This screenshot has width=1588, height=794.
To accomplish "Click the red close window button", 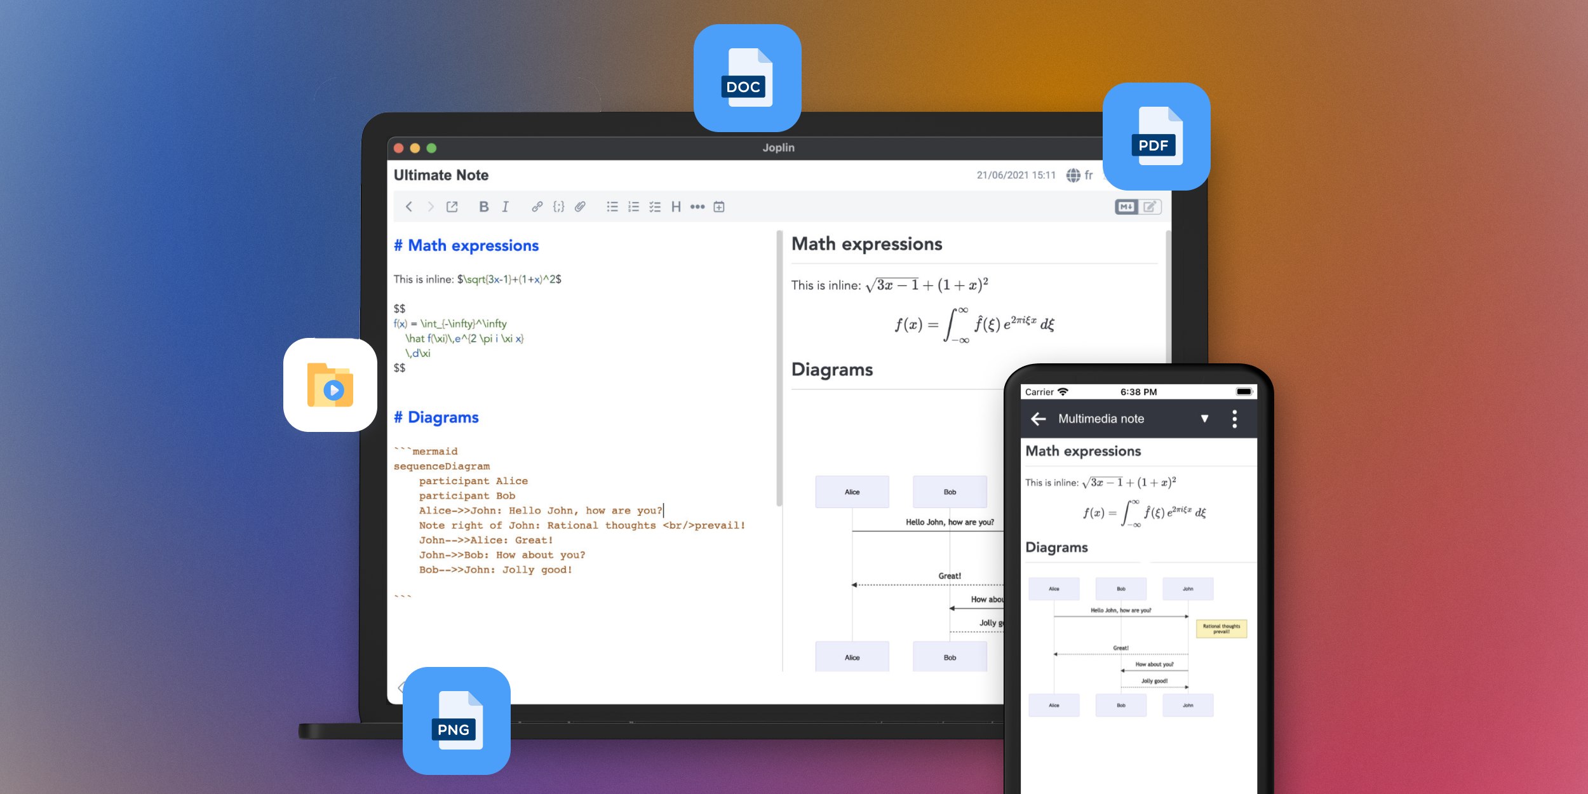I will [399, 148].
